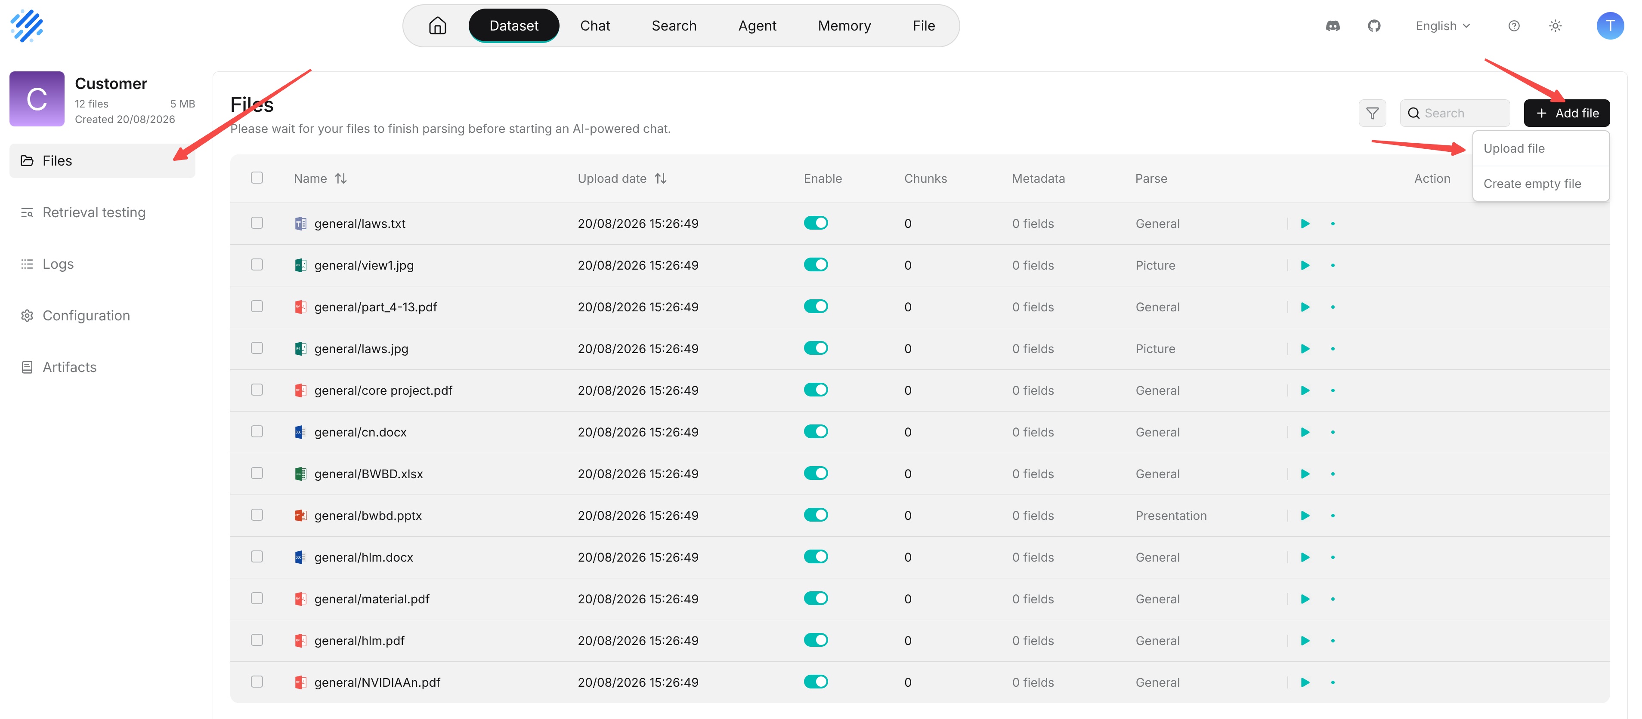Run parsing for general/laws.txt
The width and height of the screenshot is (1642, 719).
[1305, 224]
